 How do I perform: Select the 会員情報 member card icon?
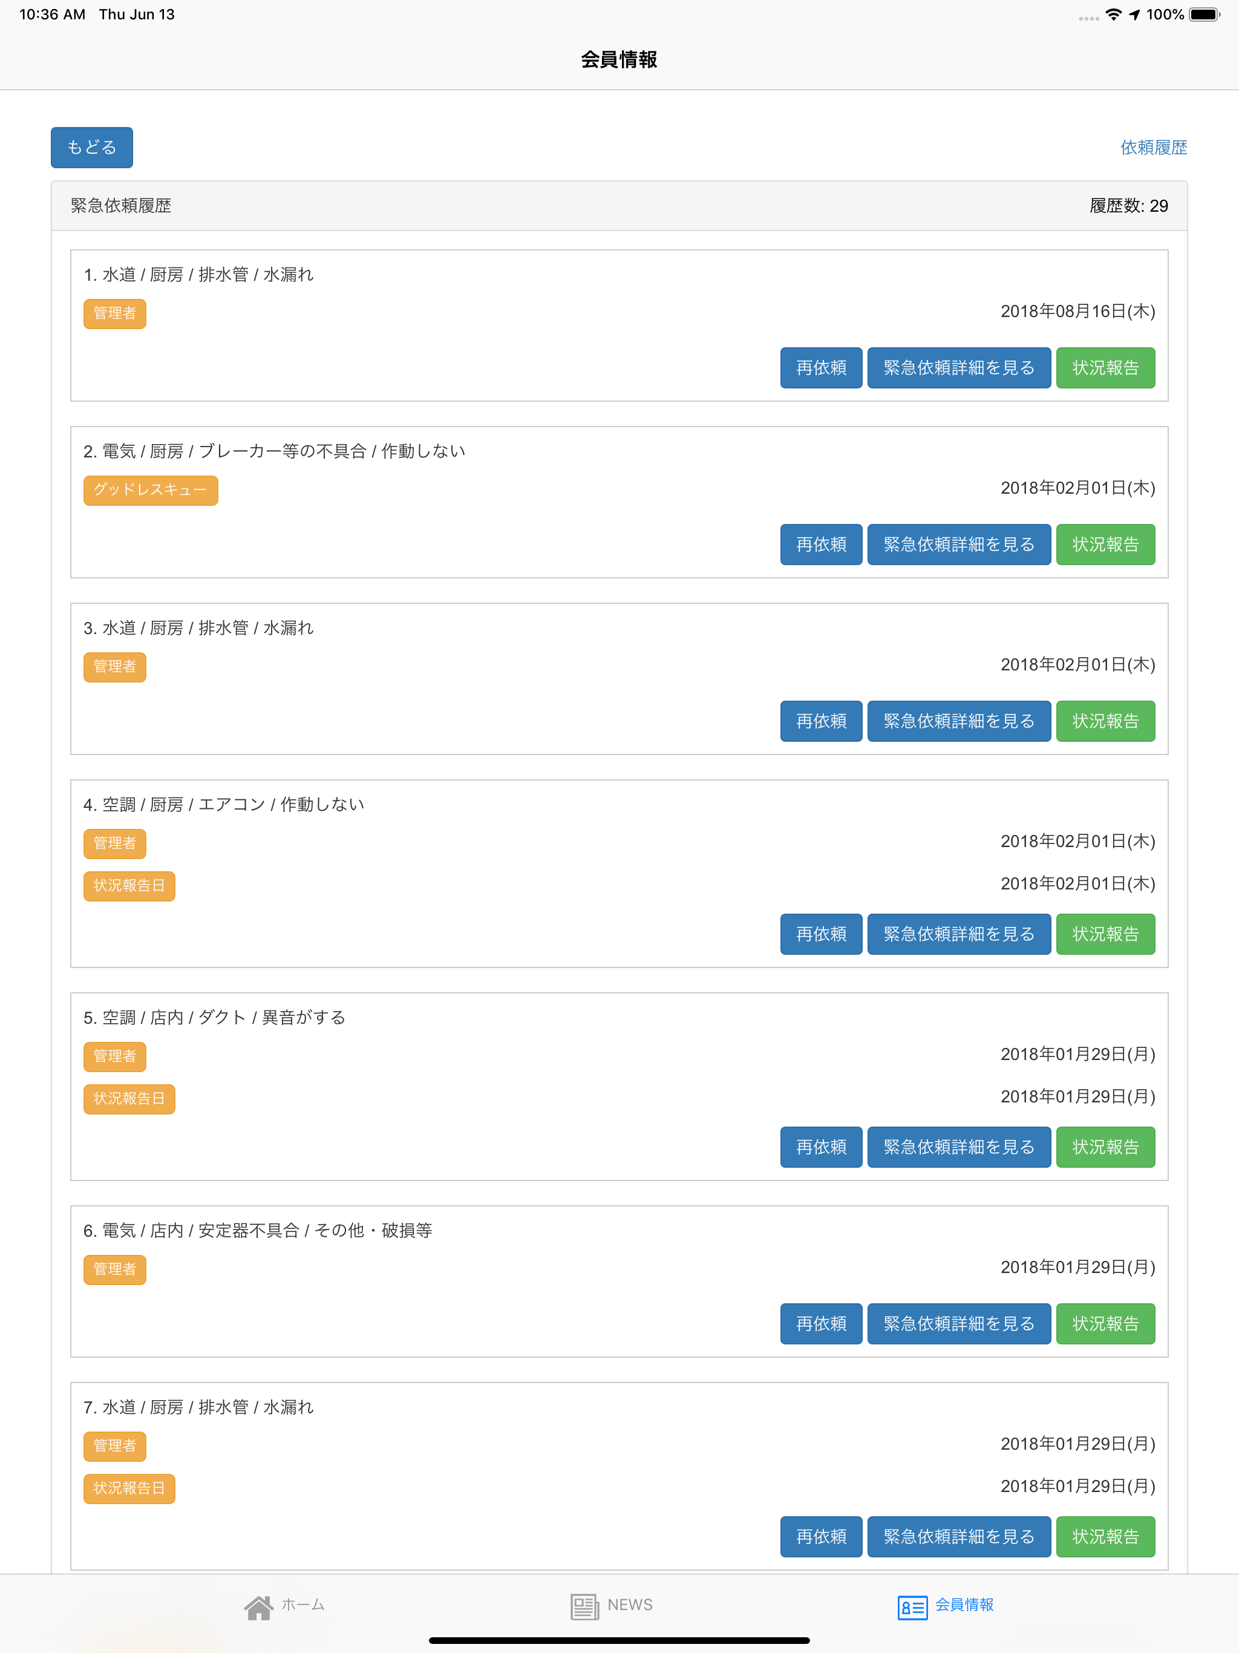(912, 1606)
